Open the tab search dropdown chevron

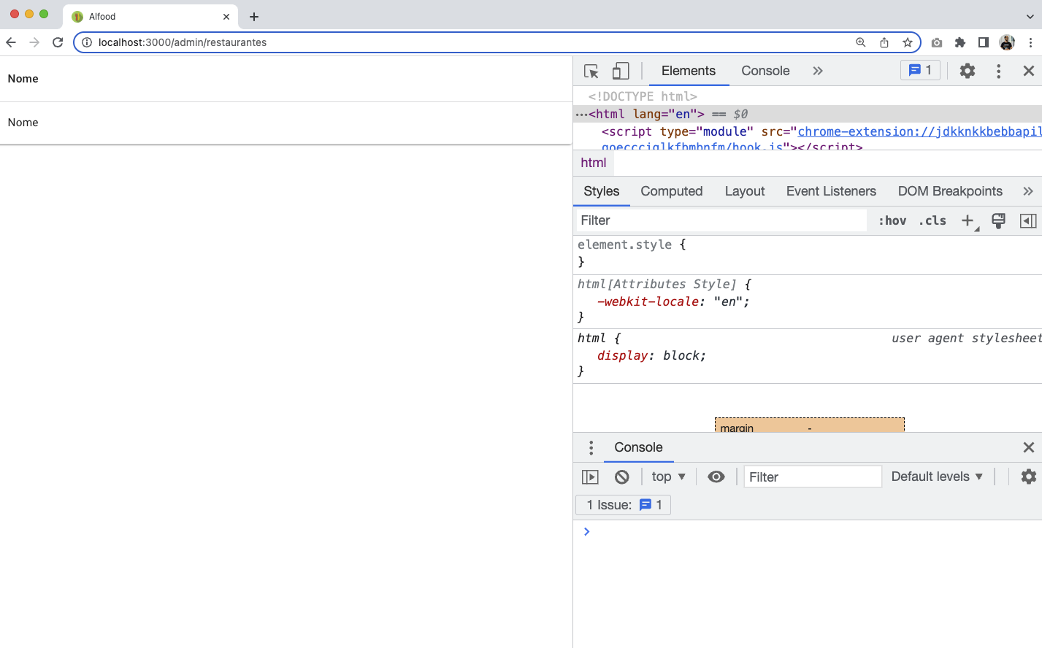pyautogui.click(x=1030, y=16)
